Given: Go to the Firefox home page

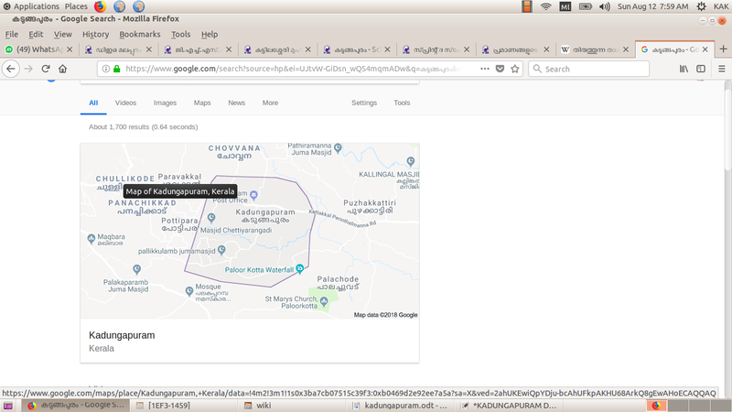Looking at the screenshot, I should point(62,69).
